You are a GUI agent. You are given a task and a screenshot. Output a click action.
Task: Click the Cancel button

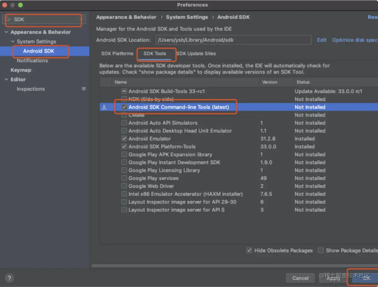click(x=300, y=278)
